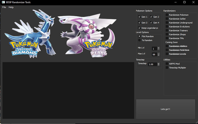Click the window resize grip corner

pos(197,122)
